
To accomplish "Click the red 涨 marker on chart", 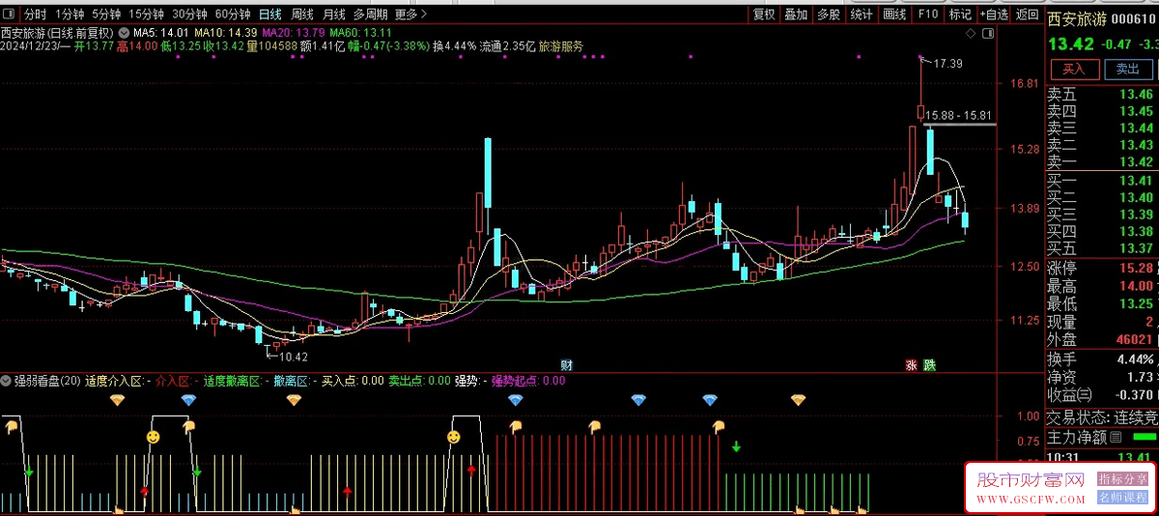I will click(911, 364).
